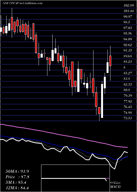
Task: Click the 101.44 price axis label
Action: coord(128,11)
